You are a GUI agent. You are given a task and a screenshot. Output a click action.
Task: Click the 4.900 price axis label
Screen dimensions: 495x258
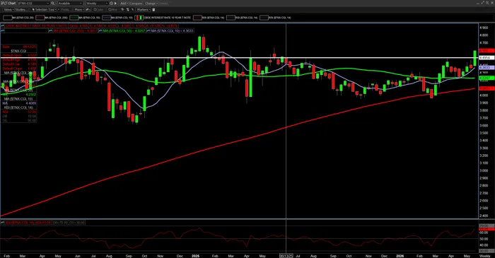(484, 28)
